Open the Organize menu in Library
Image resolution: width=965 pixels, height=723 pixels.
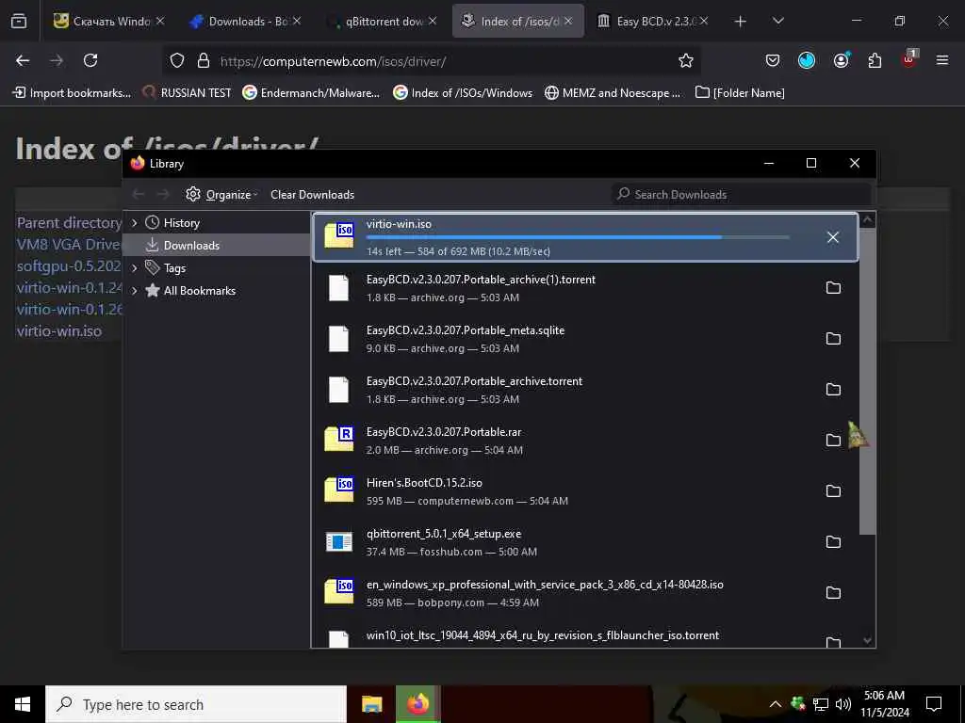pyautogui.click(x=221, y=194)
